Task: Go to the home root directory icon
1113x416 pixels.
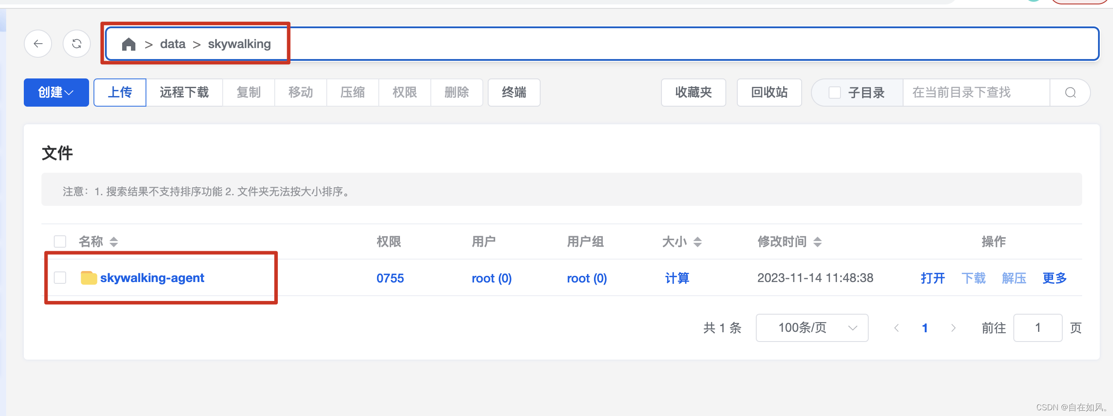Action: pyautogui.click(x=128, y=44)
